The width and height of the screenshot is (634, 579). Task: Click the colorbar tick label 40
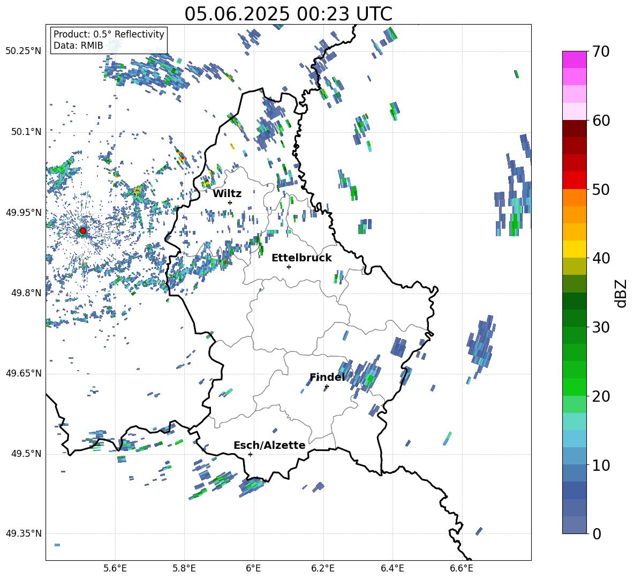(x=601, y=258)
